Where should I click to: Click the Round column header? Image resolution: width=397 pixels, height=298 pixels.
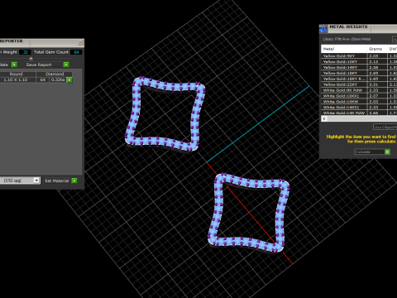coord(17,74)
